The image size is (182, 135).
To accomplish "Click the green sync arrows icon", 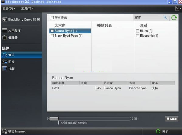I will tap(158, 131).
